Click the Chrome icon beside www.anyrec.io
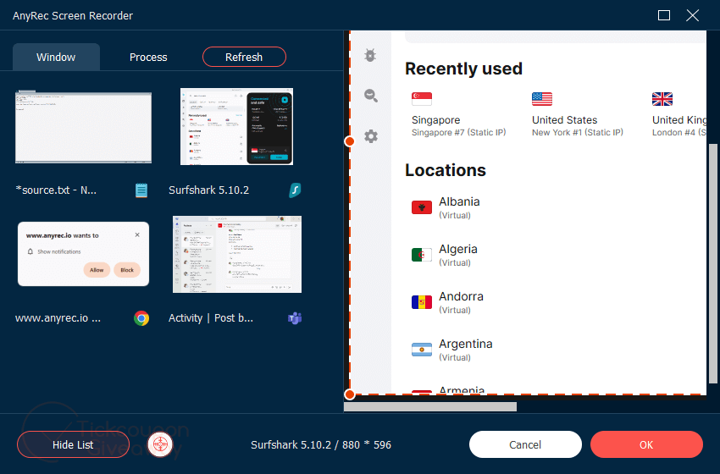 point(141,318)
